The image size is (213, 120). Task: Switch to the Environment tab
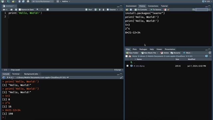(x=131, y=6)
